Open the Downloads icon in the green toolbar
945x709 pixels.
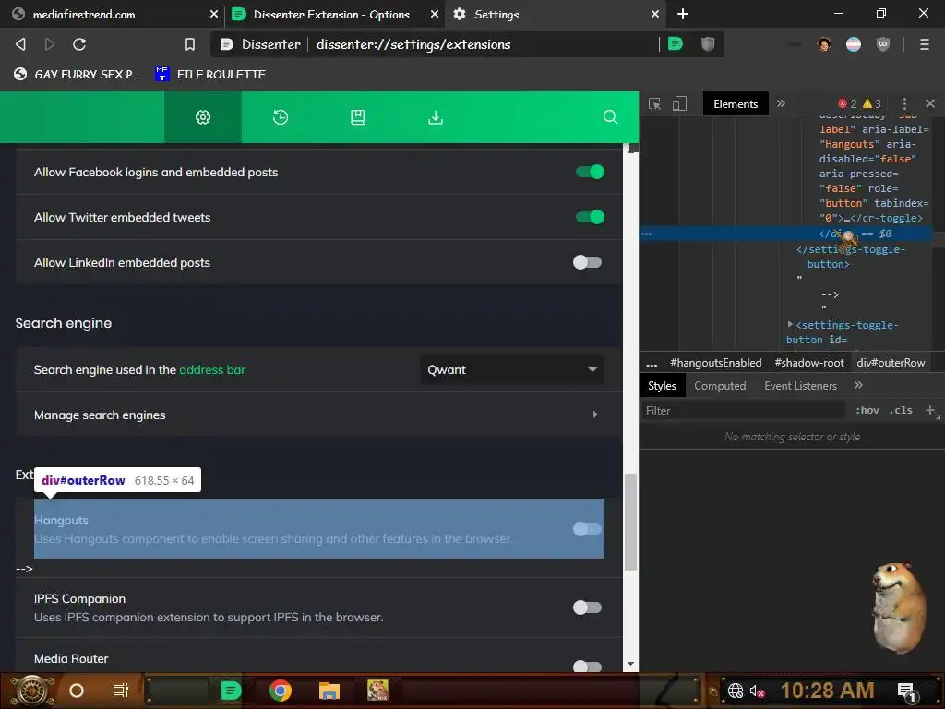pyautogui.click(x=436, y=117)
